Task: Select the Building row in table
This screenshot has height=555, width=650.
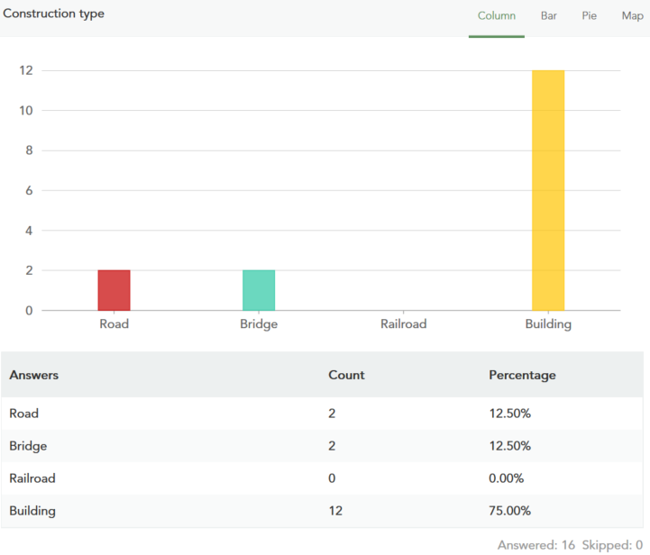Action: pyautogui.click(x=32, y=511)
